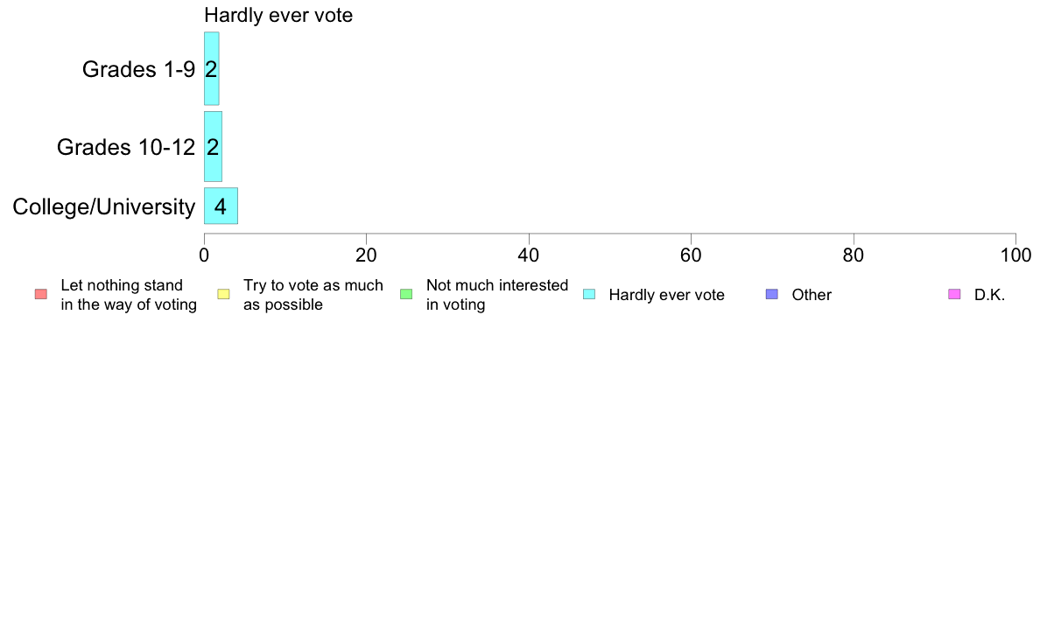
Task: Click the 'Other' legend text
Action: point(812,295)
